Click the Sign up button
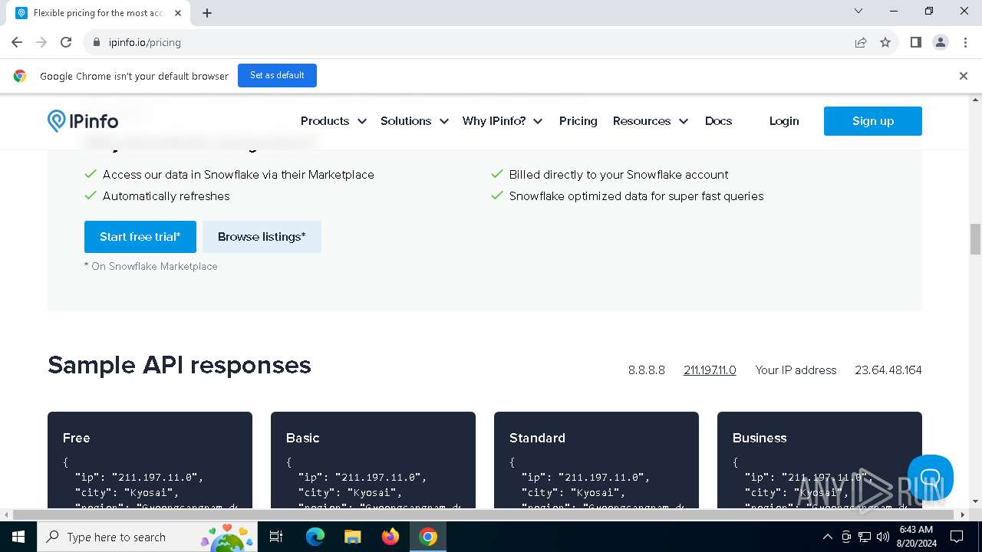The image size is (982, 552). click(x=873, y=121)
